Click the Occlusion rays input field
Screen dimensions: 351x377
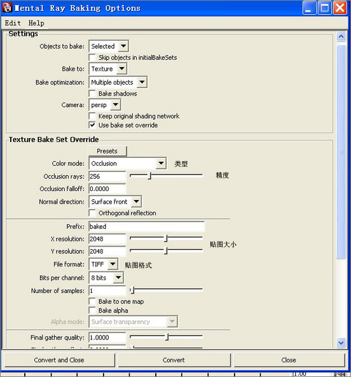point(107,176)
